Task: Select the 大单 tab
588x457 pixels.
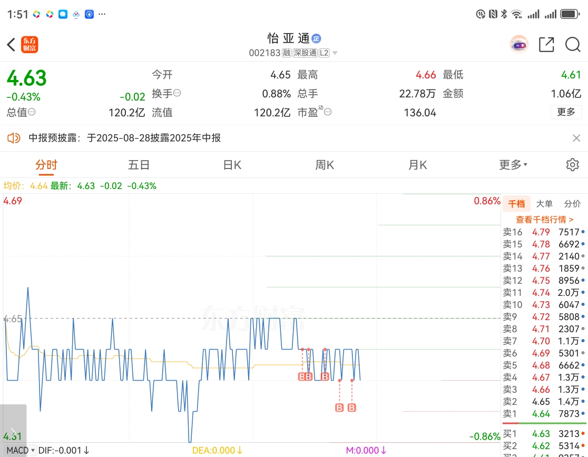Action: (x=544, y=204)
